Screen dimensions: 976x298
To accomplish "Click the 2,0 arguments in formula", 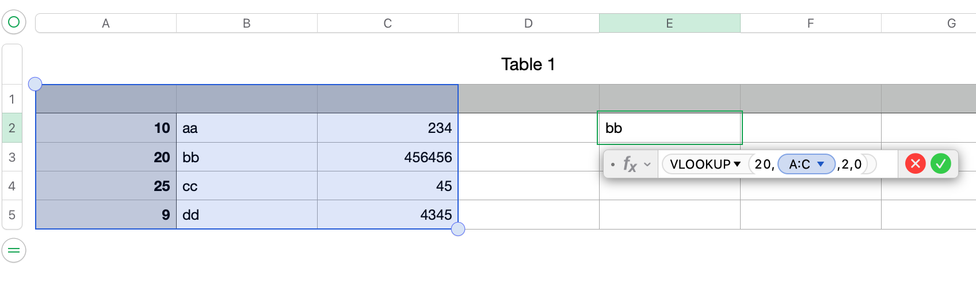I will [852, 164].
